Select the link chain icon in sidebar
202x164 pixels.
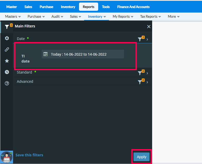coord(7,49)
